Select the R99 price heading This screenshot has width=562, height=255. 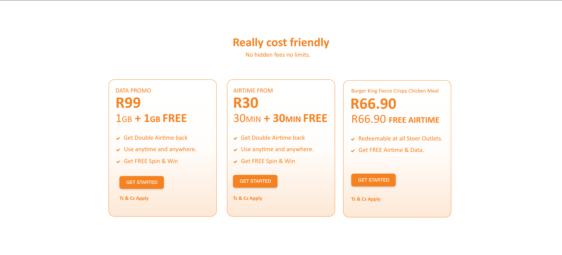128,103
